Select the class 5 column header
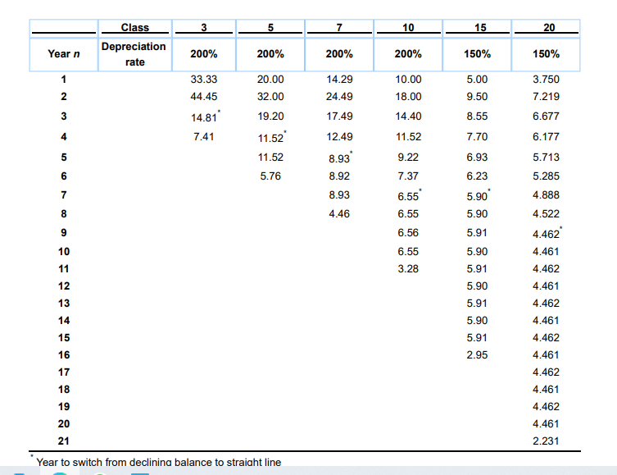Viewport: 617px width, 475px height. coord(270,29)
